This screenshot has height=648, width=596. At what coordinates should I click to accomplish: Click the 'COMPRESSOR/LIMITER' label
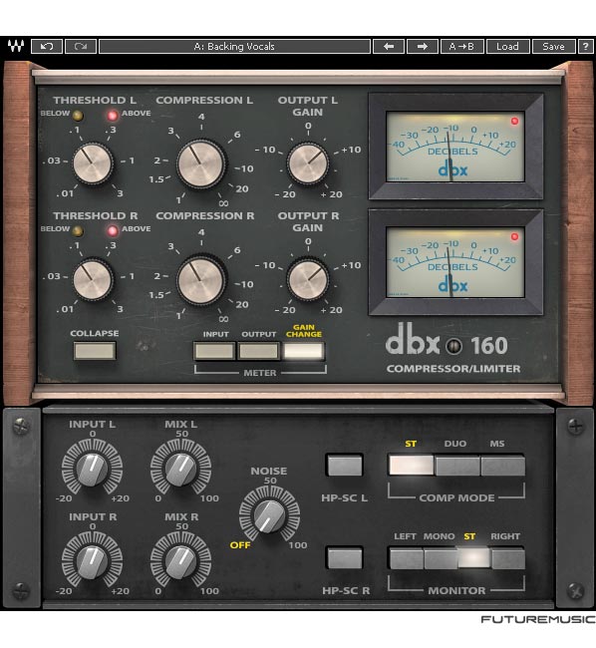pos(453,369)
